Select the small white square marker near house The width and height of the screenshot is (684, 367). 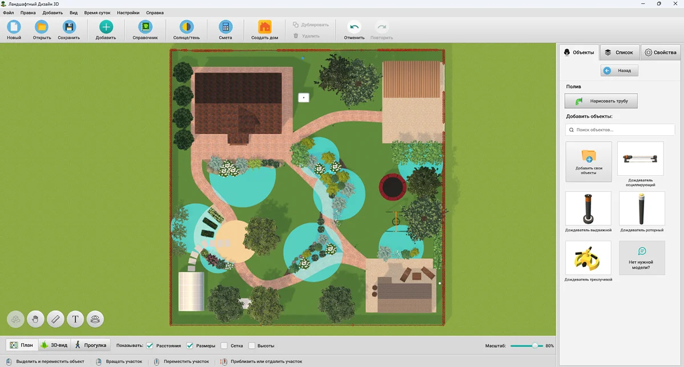[304, 97]
